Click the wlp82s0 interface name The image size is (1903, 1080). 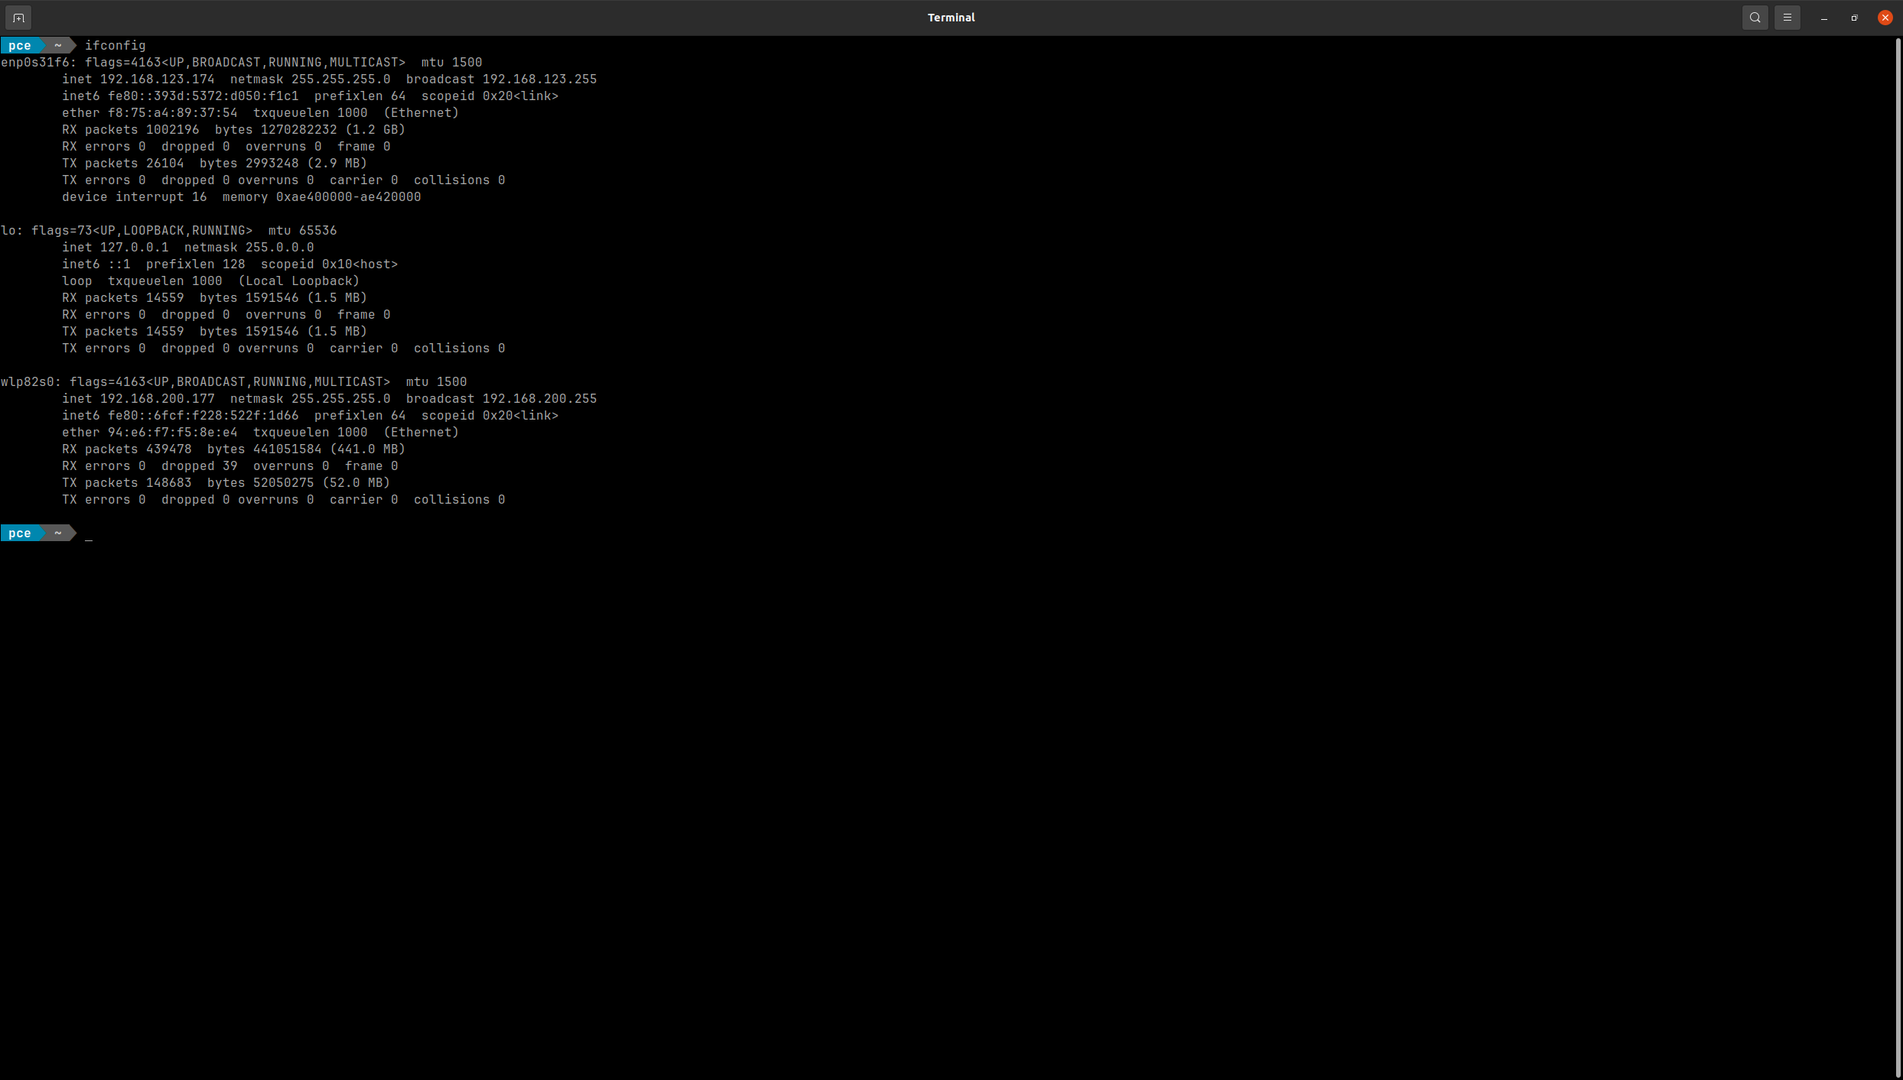coord(28,382)
